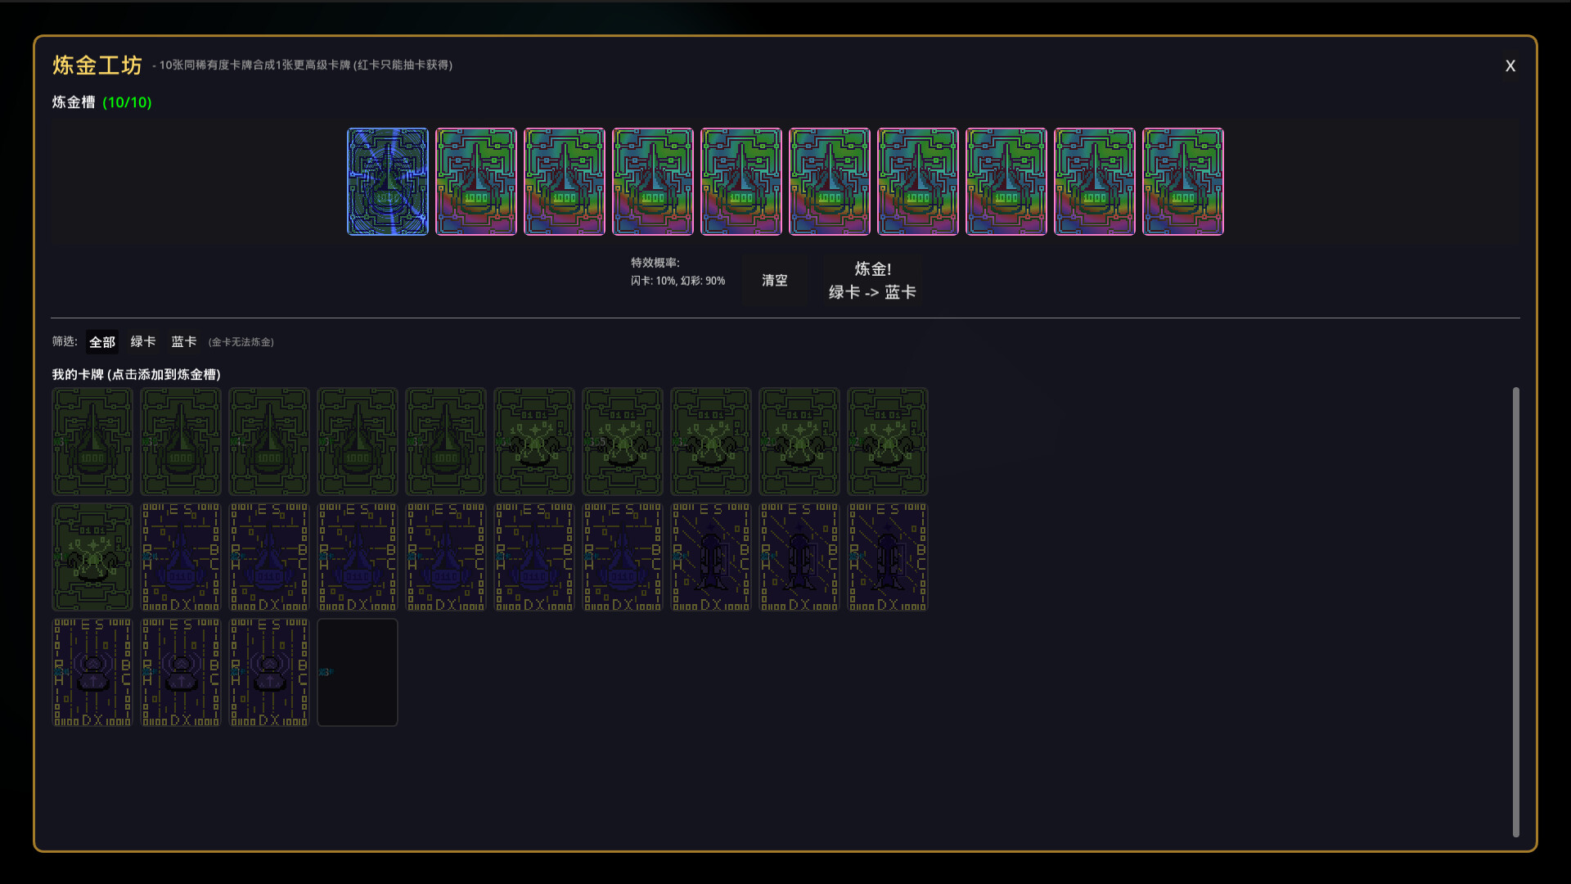1571x884 pixels.
Task: Select the last blue 0110 insect card in row two
Action: pyautogui.click(x=622, y=557)
